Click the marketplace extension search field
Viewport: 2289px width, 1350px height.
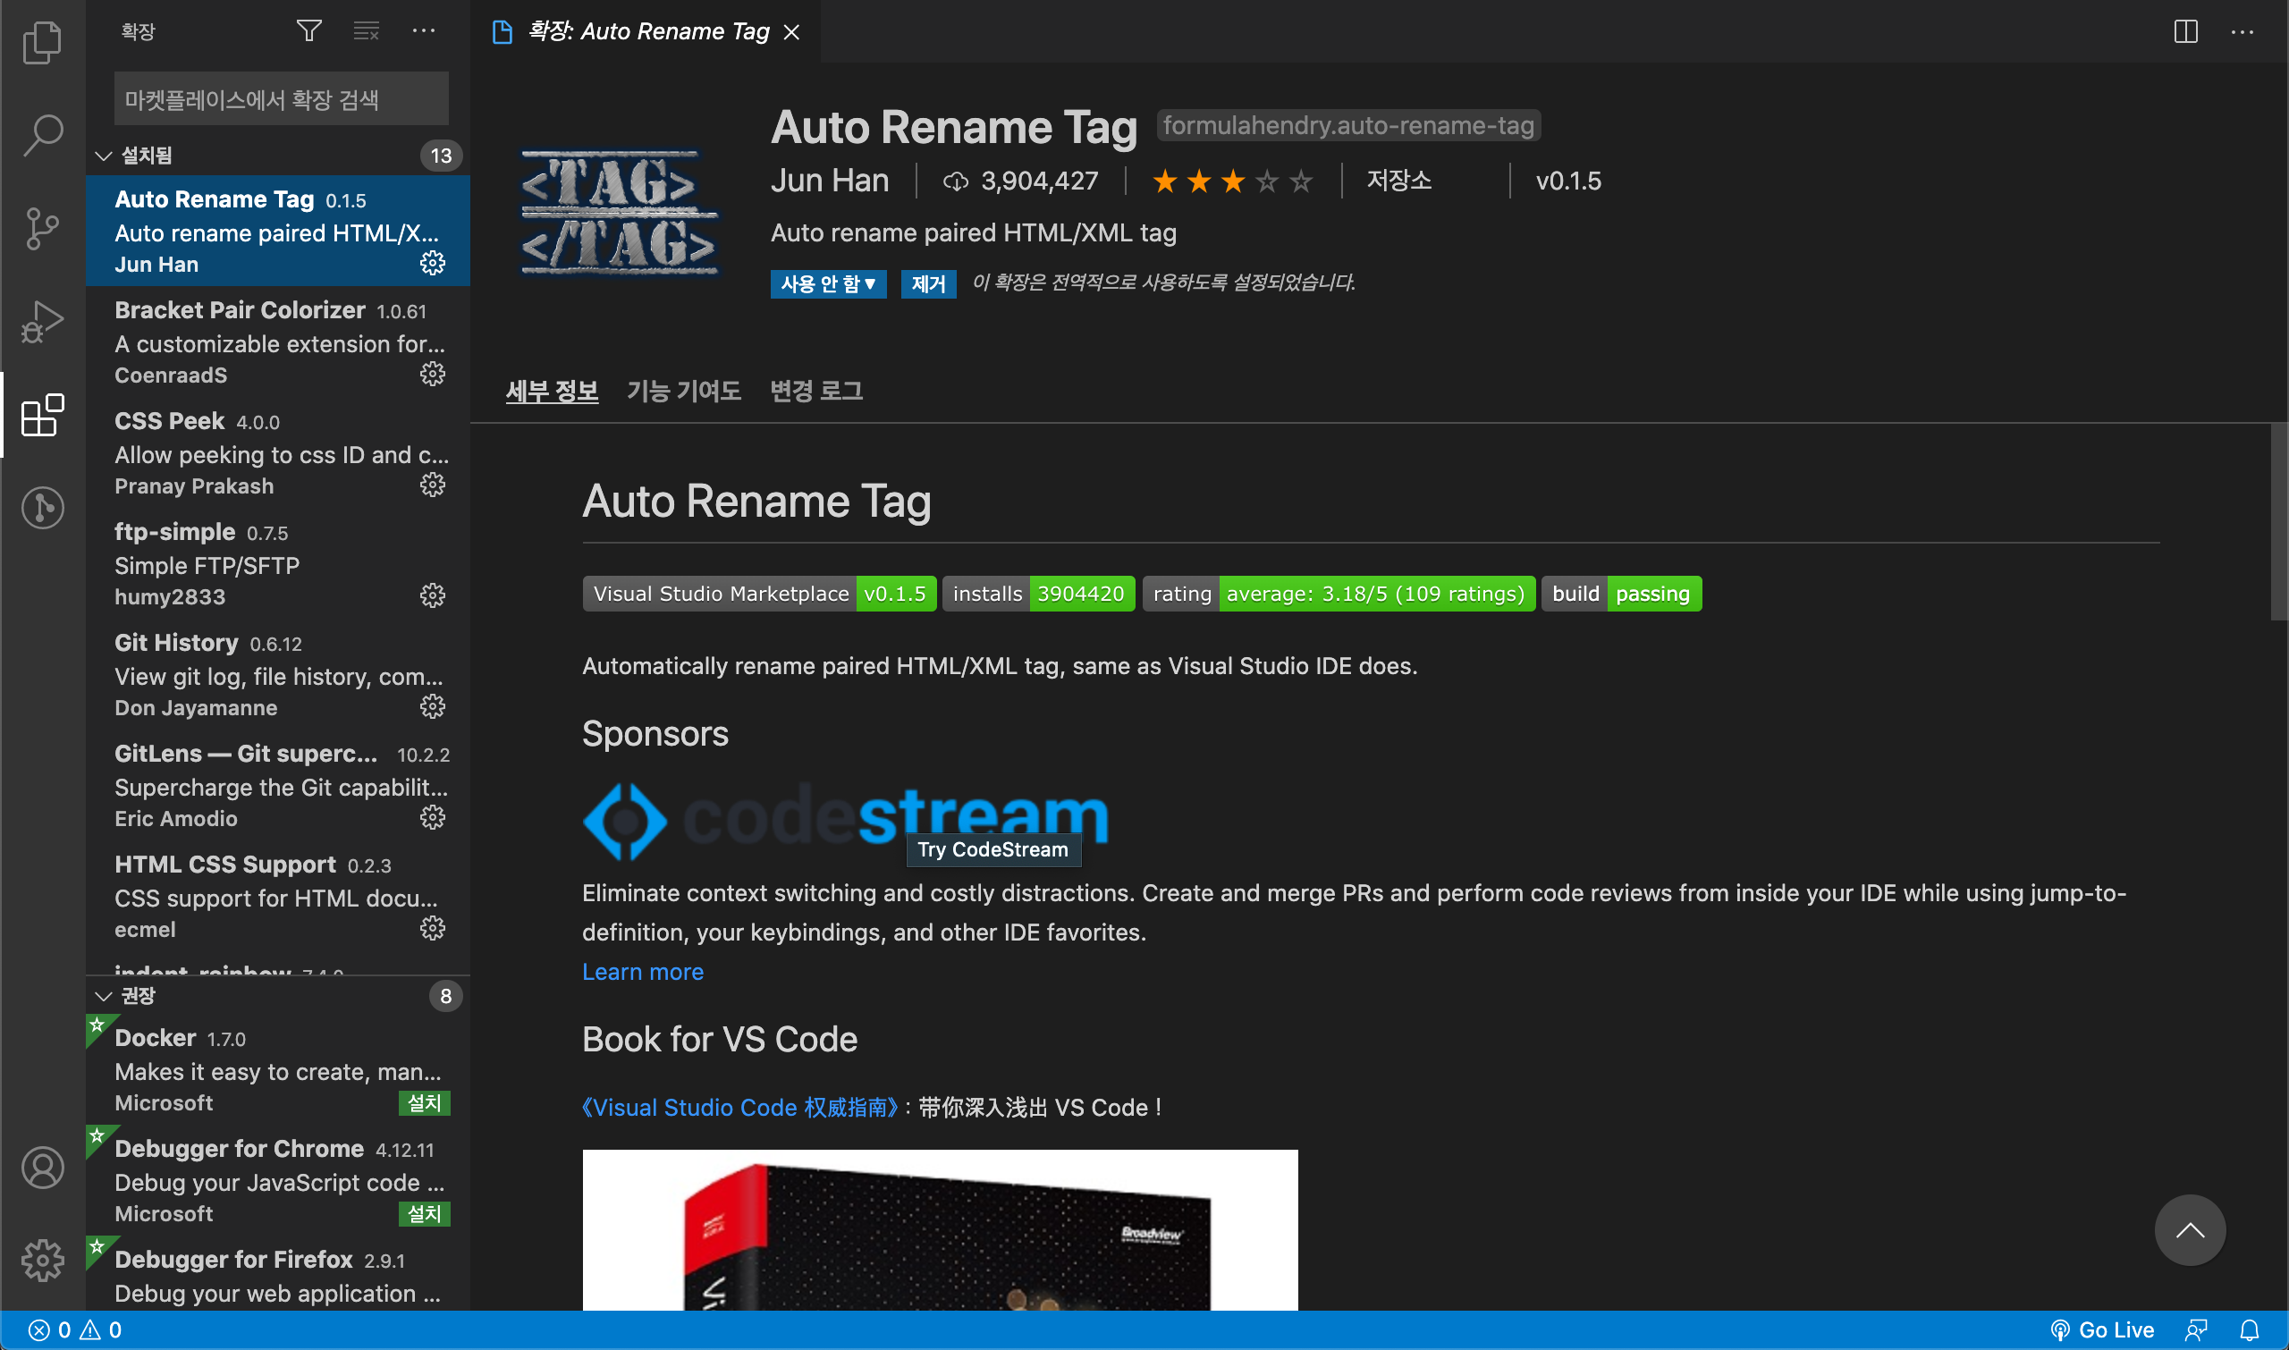point(280,99)
